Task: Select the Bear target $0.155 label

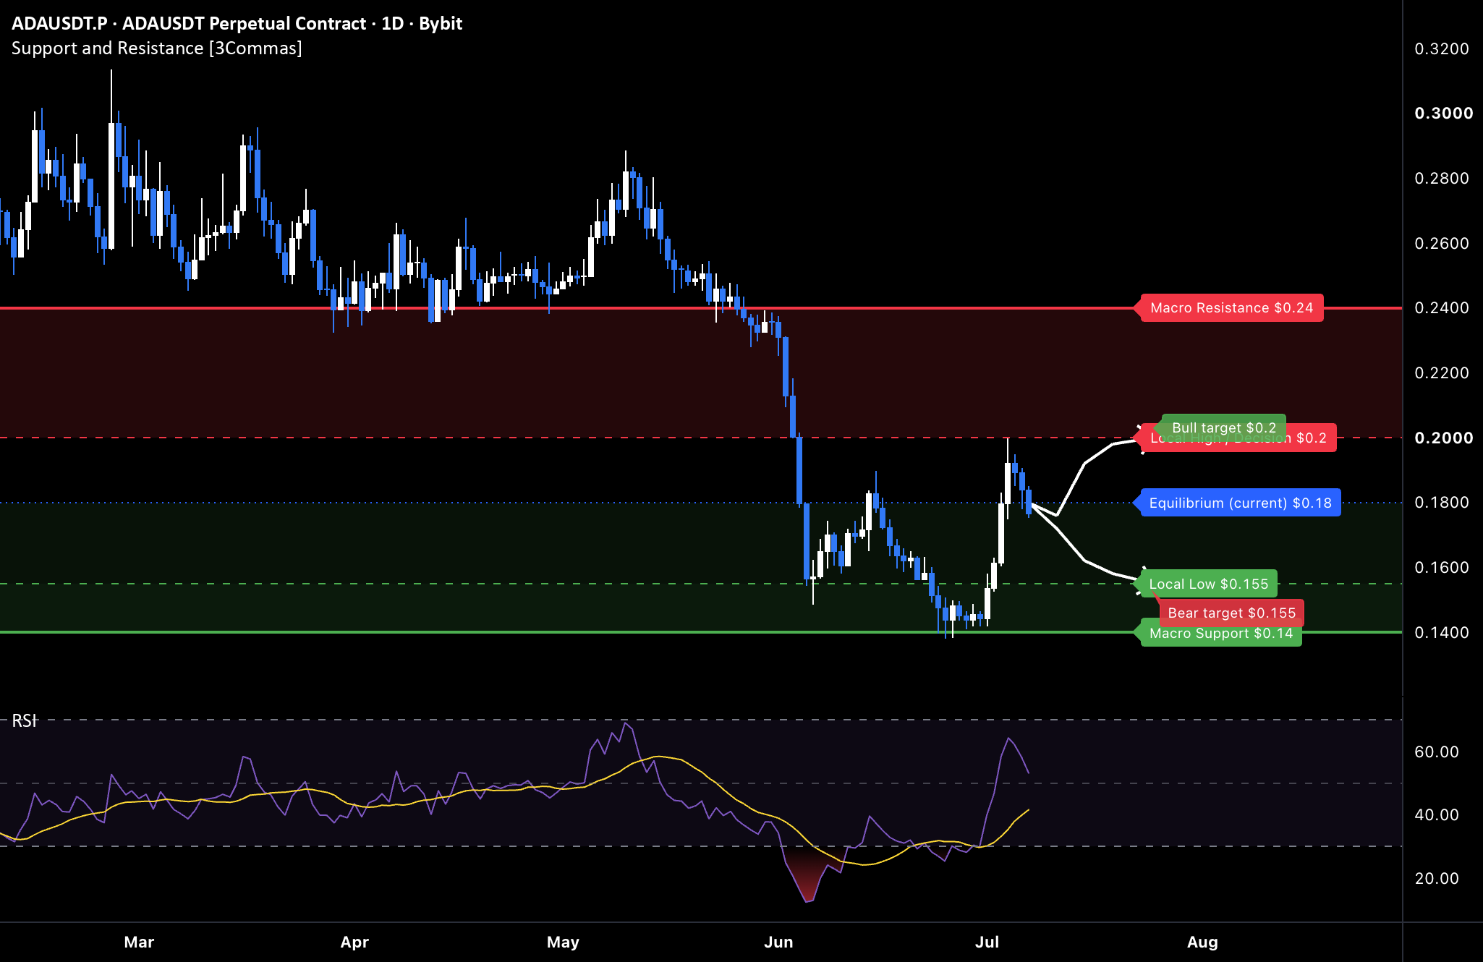Action: [x=1231, y=613]
